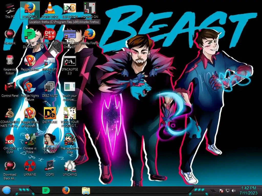Open the volume speaker tray icon
The height and width of the screenshot is (196, 262).
[x=234, y=190]
